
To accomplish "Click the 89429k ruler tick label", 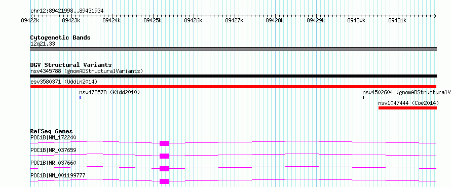I will (316, 20).
